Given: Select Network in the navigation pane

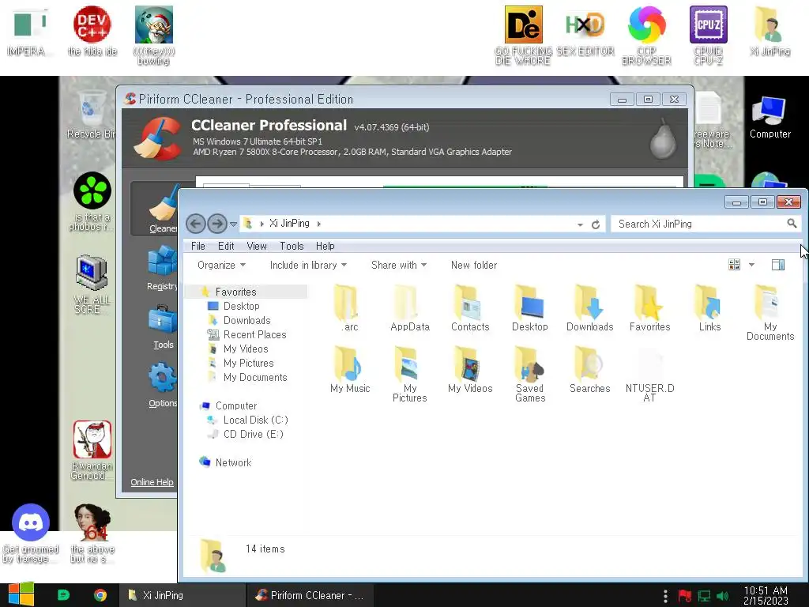Looking at the screenshot, I should point(233,462).
